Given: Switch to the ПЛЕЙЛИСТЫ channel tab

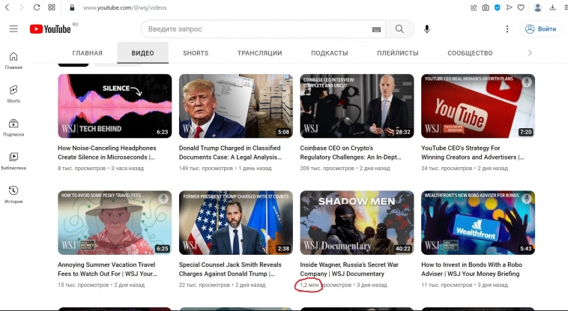Looking at the screenshot, I should (398, 53).
